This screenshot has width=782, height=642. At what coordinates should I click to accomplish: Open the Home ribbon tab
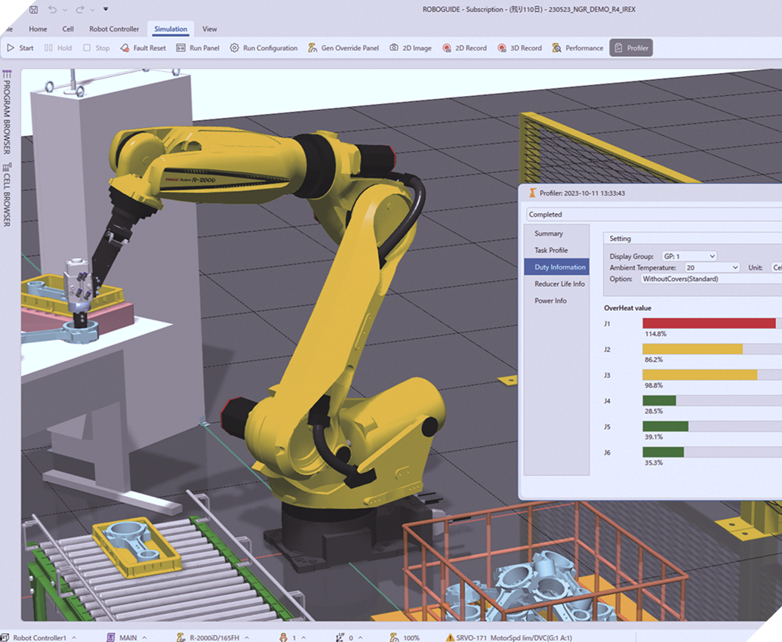coord(38,29)
